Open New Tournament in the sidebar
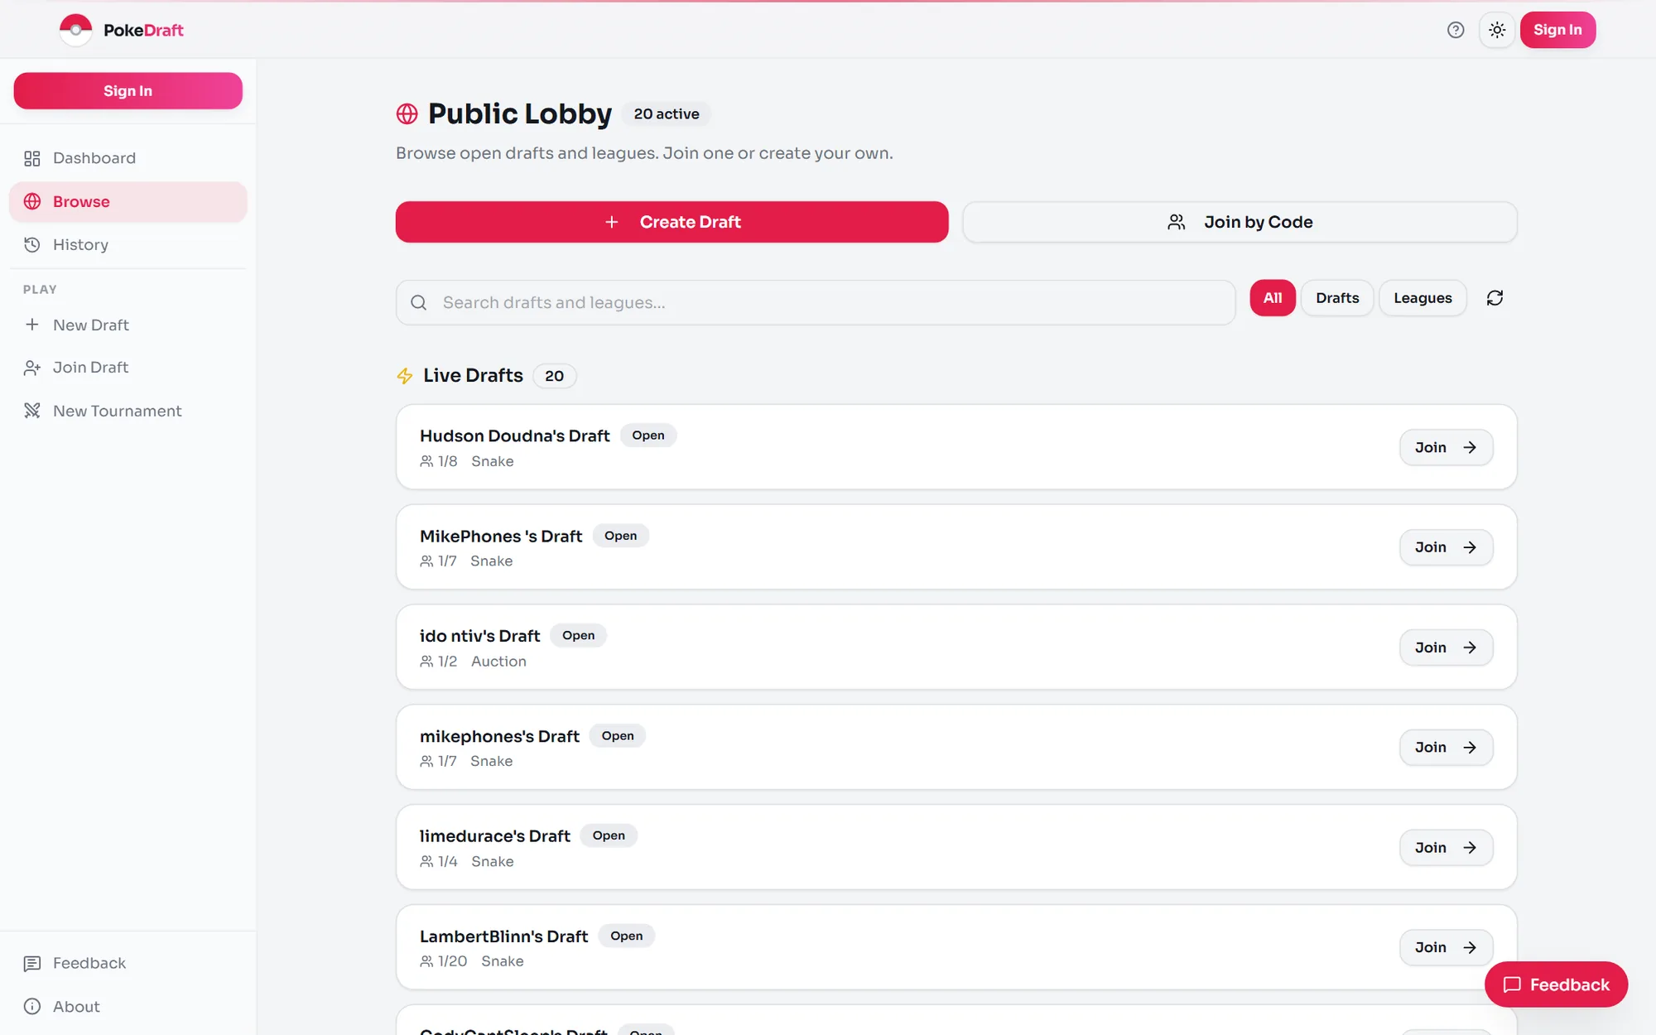 point(128,412)
